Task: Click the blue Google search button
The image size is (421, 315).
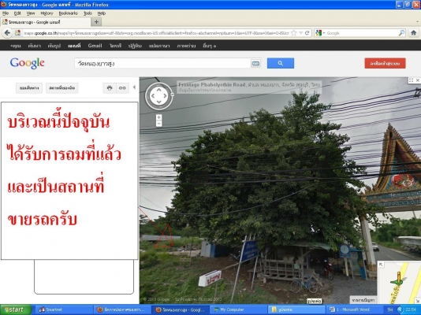Action: pyautogui.click(x=281, y=63)
